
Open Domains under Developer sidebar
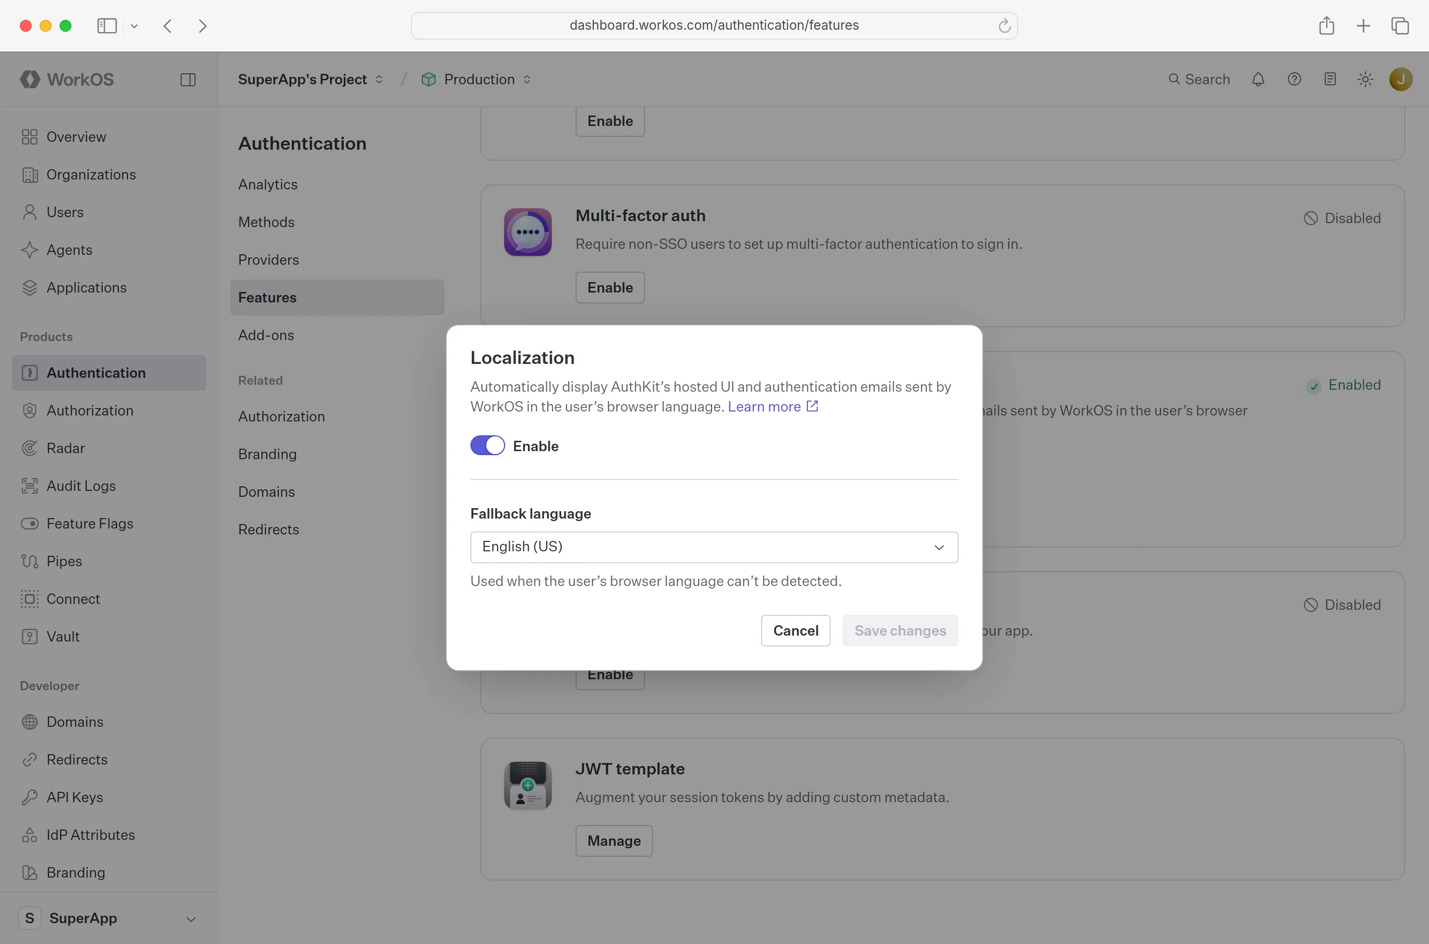coord(109,722)
